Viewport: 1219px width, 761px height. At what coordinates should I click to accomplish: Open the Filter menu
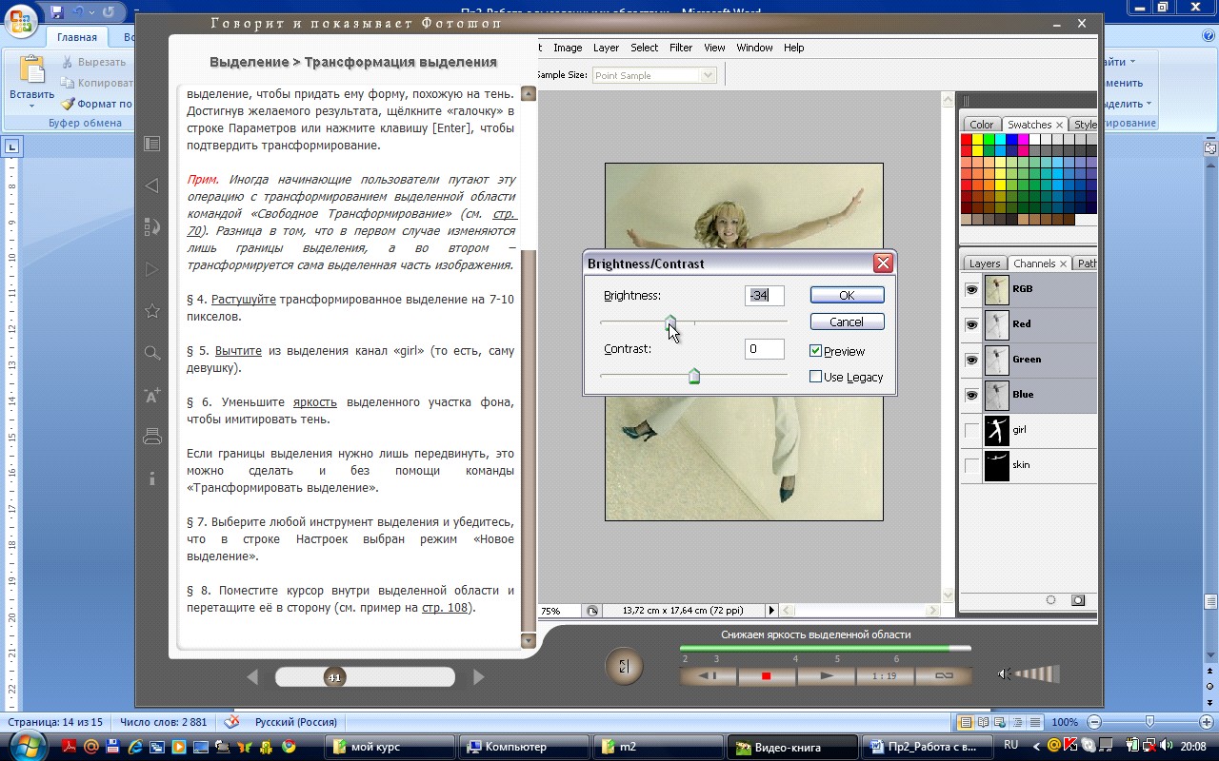pos(681,48)
